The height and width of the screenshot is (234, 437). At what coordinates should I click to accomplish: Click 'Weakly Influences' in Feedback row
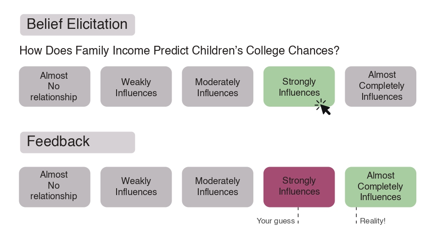pyautogui.click(x=136, y=187)
